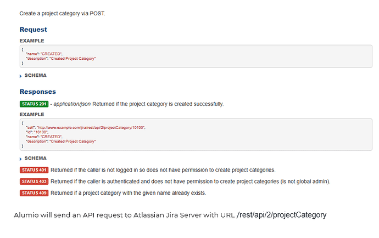The width and height of the screenshot is (379, 238).
Task: Click "given name already exists" description
Action: pyautogui.click(x=129, y=193)
